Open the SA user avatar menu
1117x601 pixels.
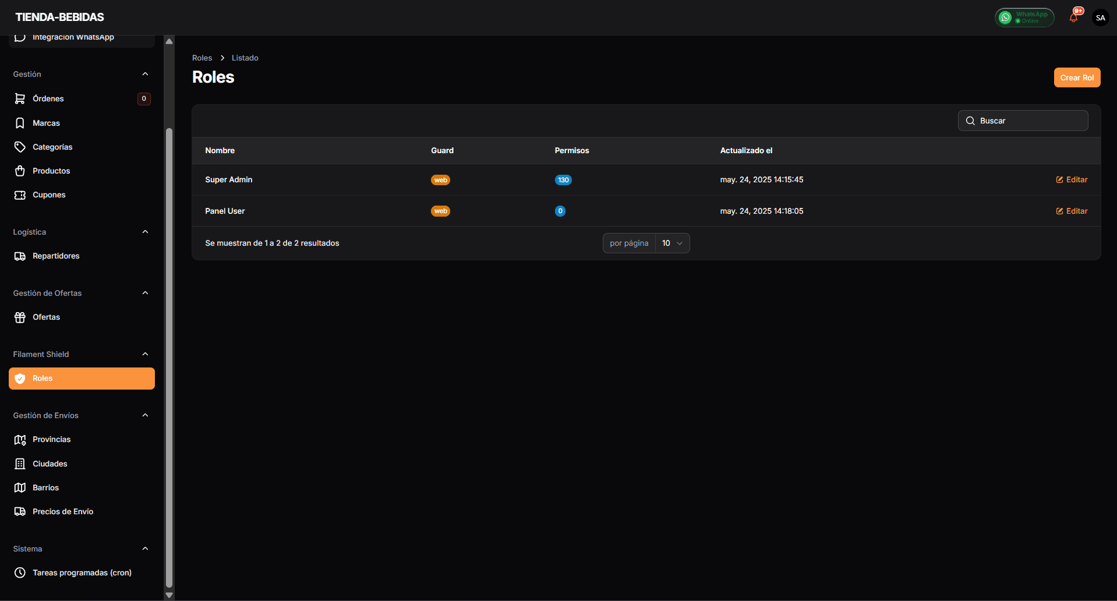(x=1100, y=17)
